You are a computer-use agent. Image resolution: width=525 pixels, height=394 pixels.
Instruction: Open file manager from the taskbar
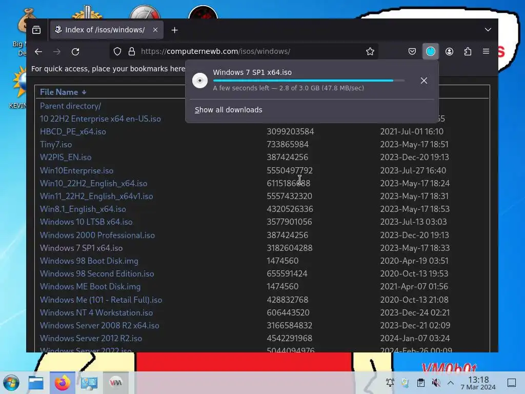[36, 383]
